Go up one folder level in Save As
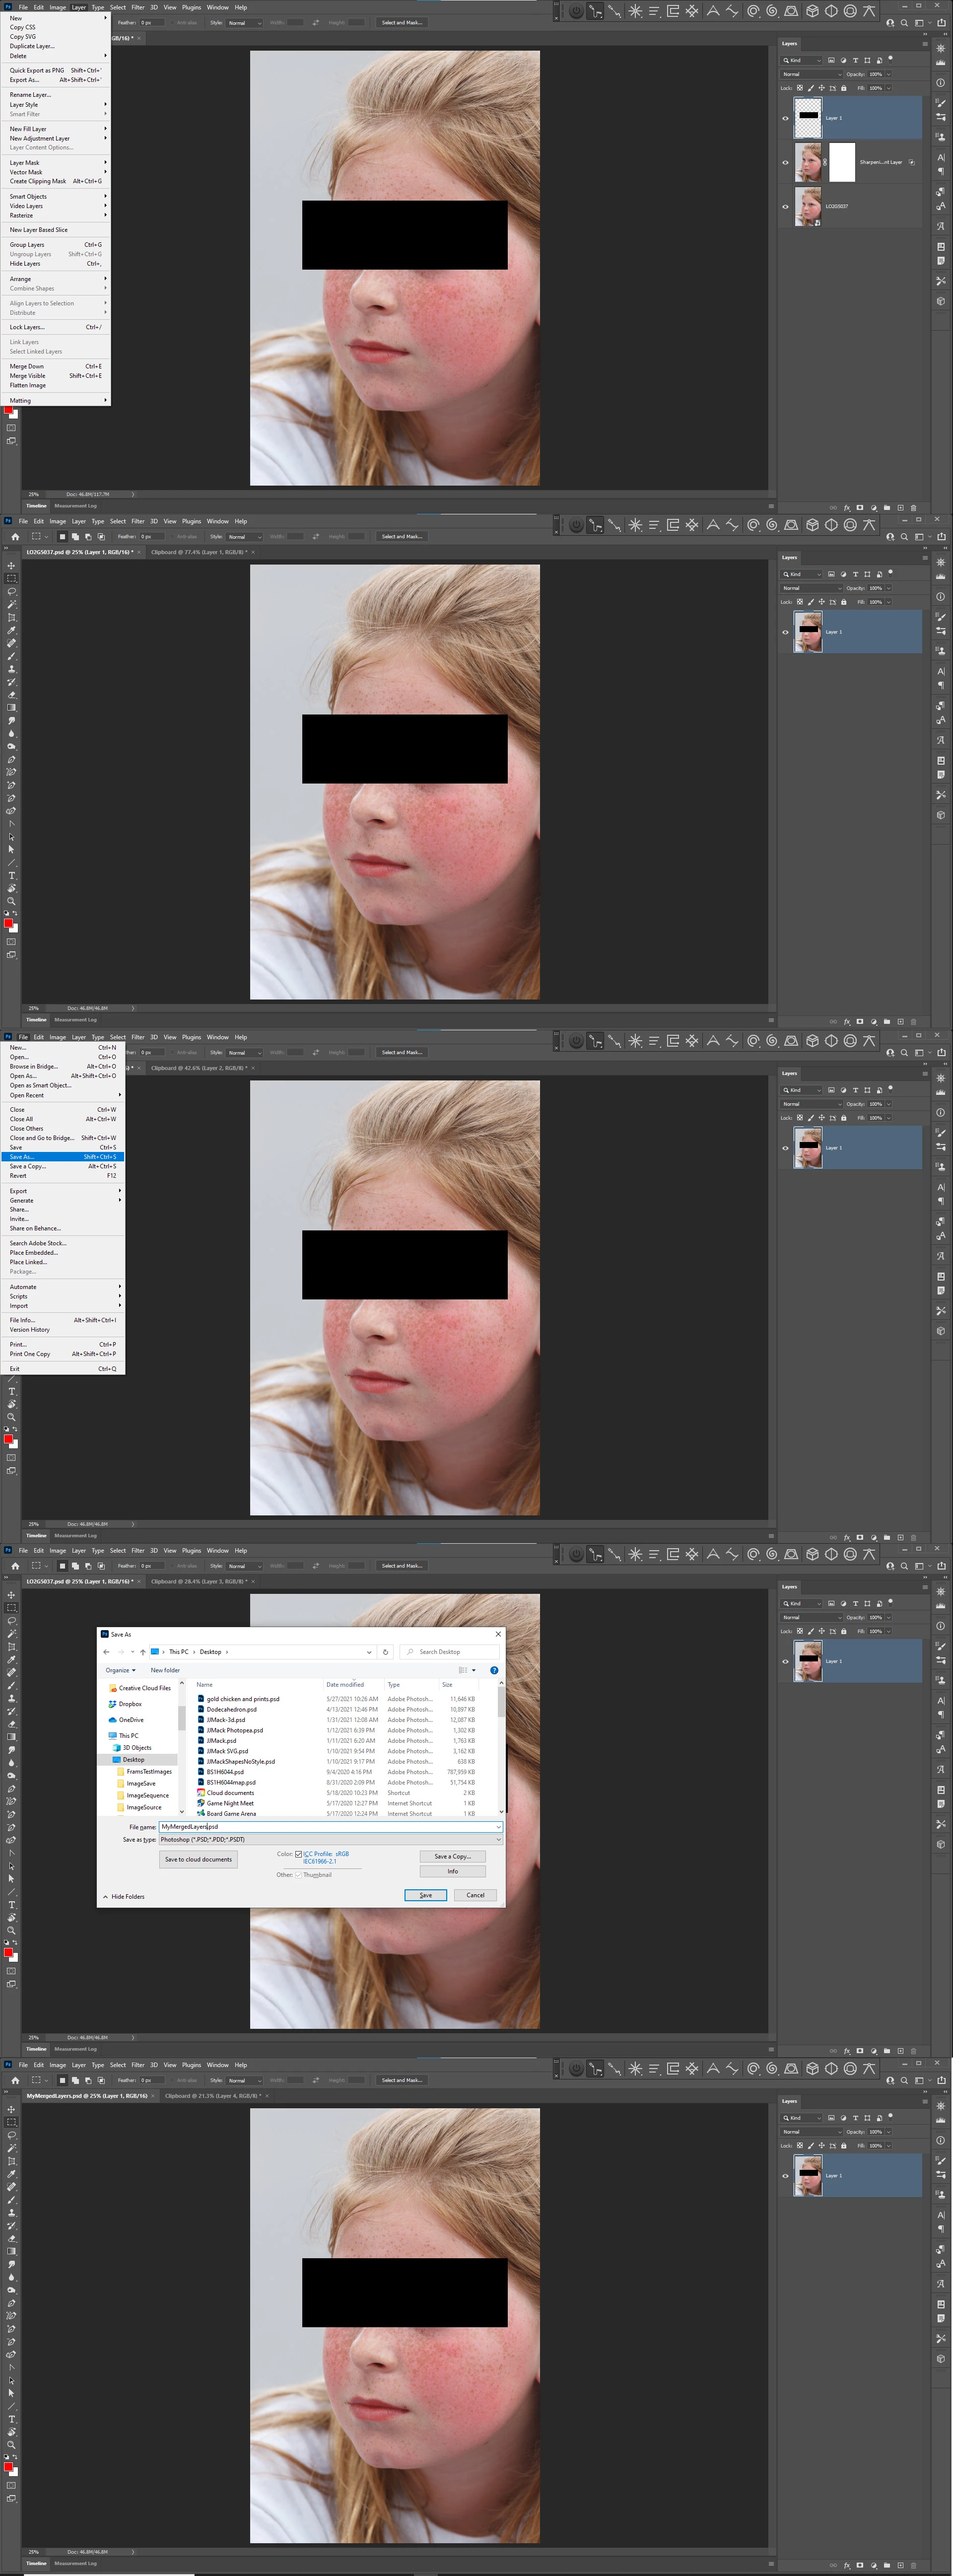The height and width of the screenshot is (2576, 953). pyautogui.click(x=143, y=1652)
